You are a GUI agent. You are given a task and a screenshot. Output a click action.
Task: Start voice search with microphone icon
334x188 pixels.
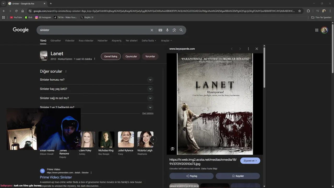[x=167, y=30]
